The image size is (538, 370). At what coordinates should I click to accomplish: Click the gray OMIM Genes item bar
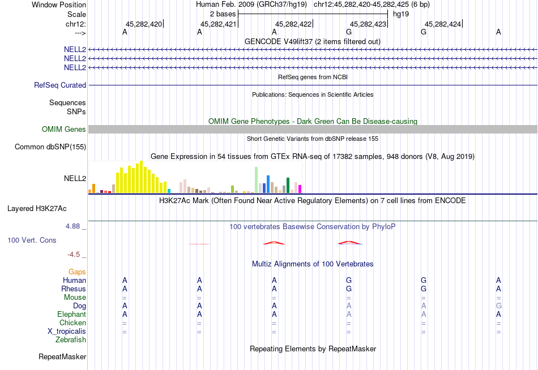click(x=313, y=129)
